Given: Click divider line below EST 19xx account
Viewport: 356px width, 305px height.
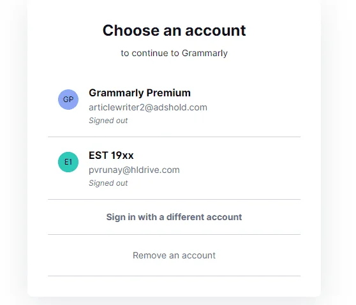Looking at the screenshot, I should 174,199.
